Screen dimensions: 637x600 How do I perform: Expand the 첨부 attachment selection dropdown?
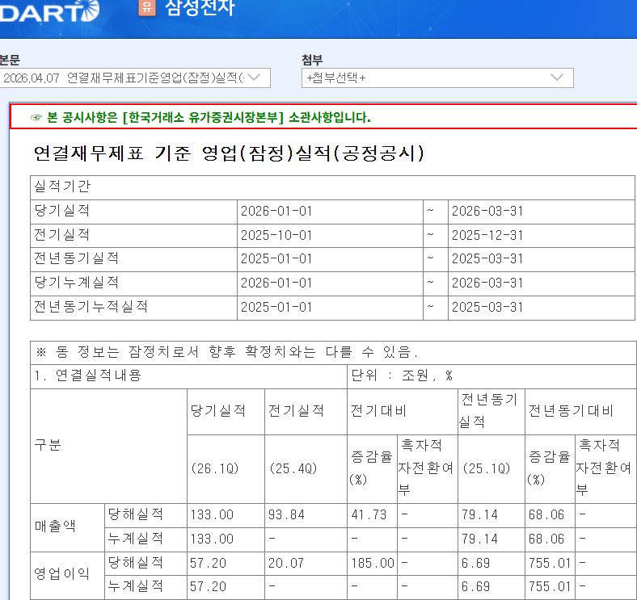[x=437, y=78]
